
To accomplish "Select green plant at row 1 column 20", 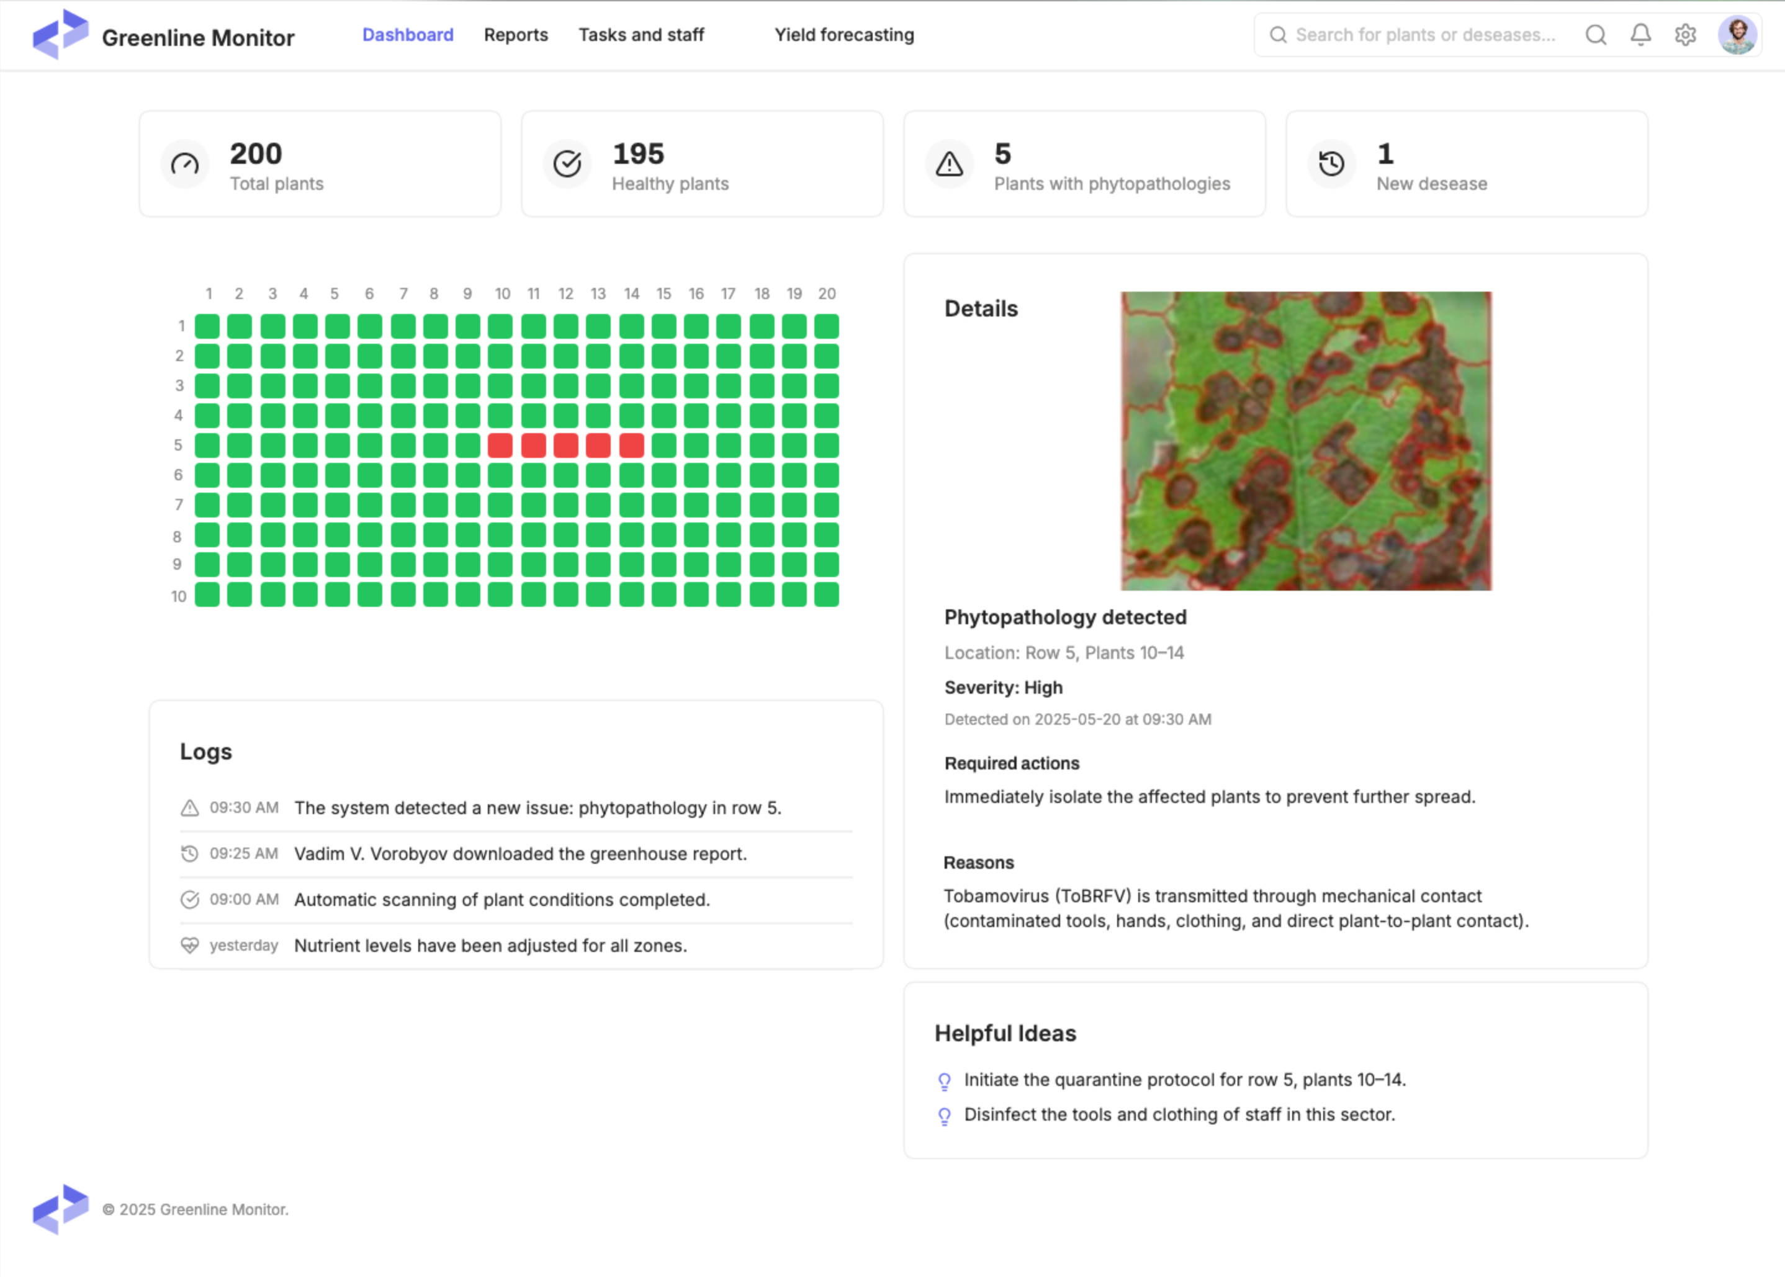I will [x=827, y=326].
